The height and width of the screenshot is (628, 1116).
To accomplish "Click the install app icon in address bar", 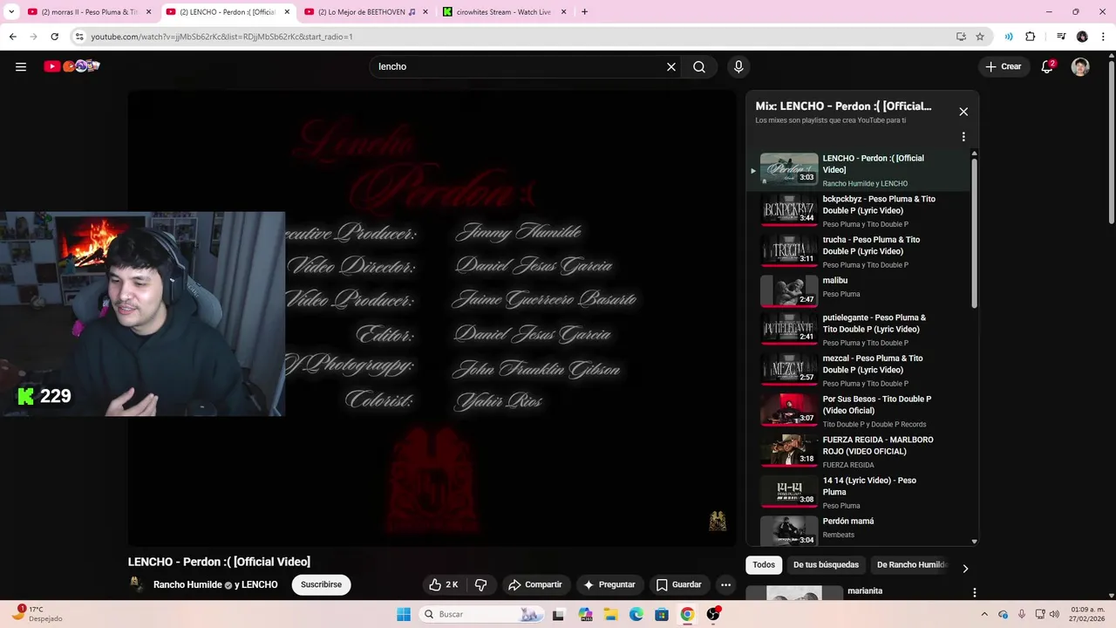I will (961, 37).
